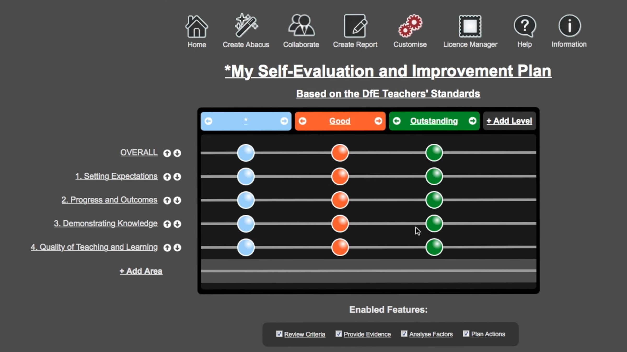Select the blue asterisk level header
This screenshot has width=627, height=352.
(x=246, y=121)
